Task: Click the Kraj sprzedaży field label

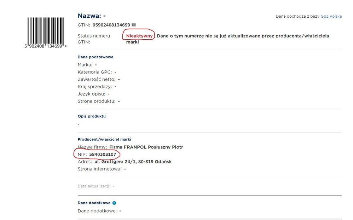Action: point(94,87)
